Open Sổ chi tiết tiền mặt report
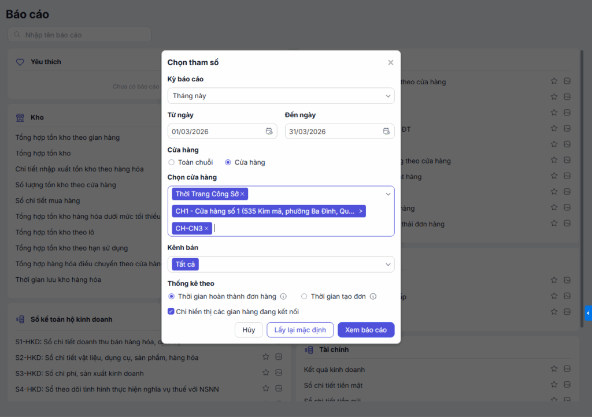This screenshot has width=592, height=417. (333, 385)
